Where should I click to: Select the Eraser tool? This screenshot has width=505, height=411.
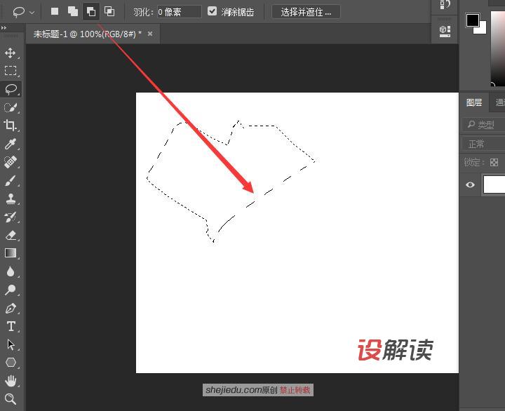point(11,235)
